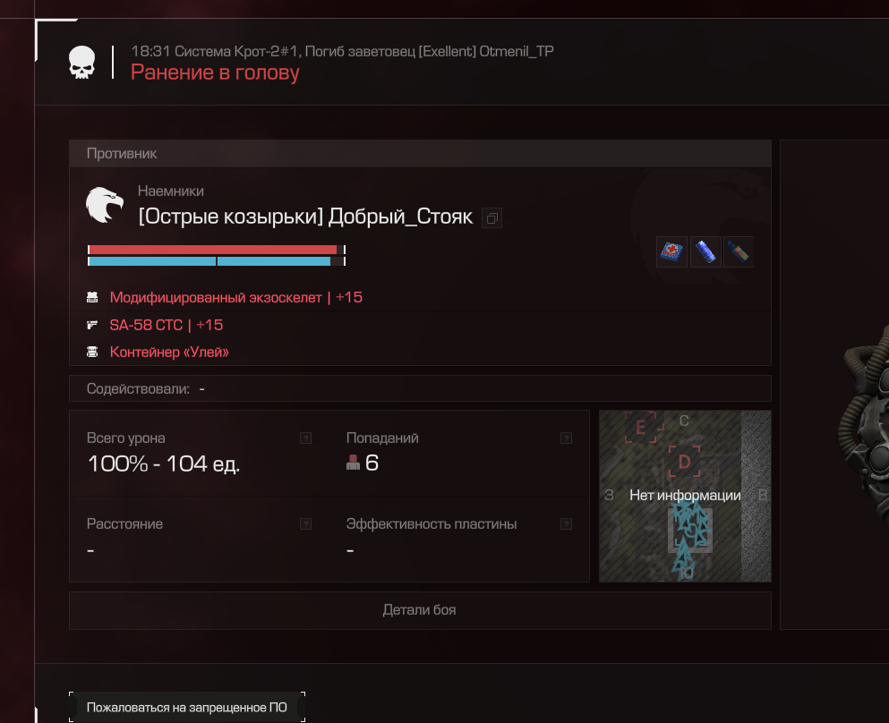Open the help tooltip for Попаданий
Viewport: 889px width, 723px height.
566,438
